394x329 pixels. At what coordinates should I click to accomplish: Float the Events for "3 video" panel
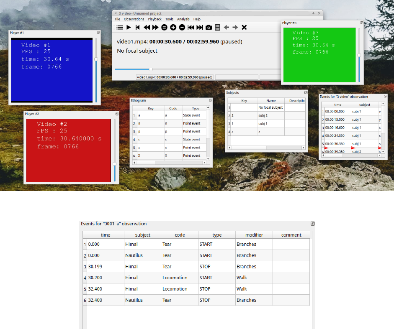tap(386, 97)
